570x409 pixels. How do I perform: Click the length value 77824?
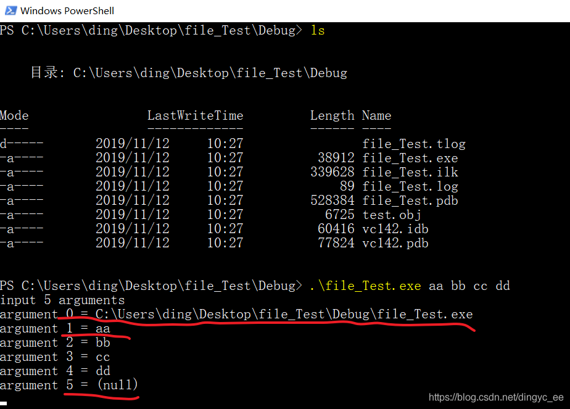pos(336,243)
